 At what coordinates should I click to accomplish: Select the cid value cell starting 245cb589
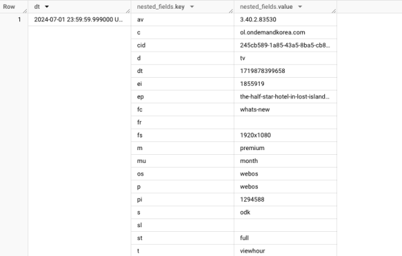pos(285,45)
